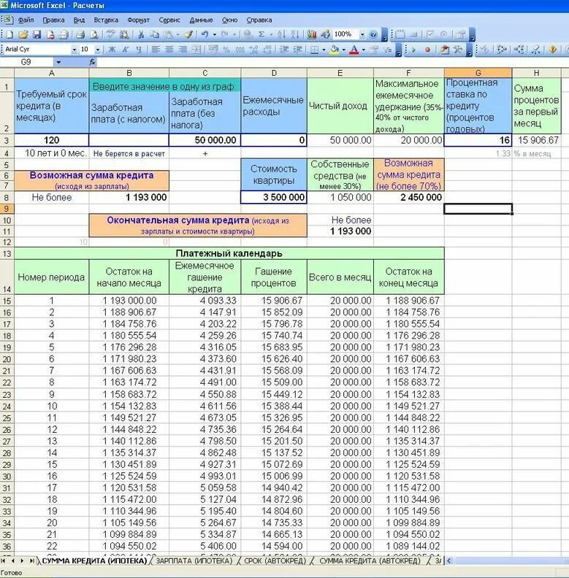
Task: Open the paste options dropdown arrow
Action: 178,34
